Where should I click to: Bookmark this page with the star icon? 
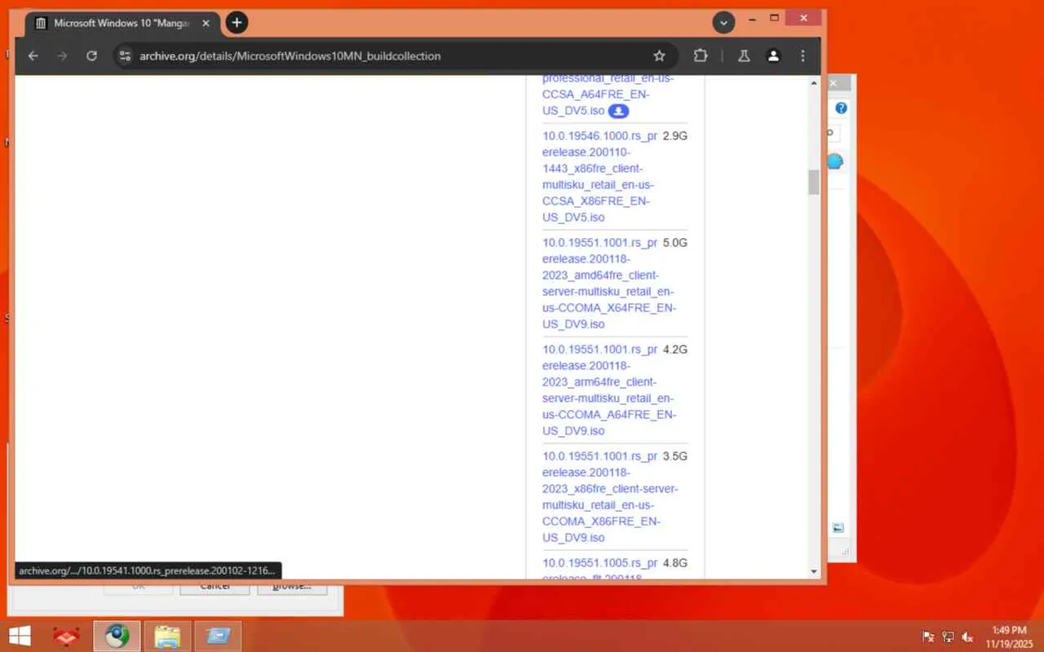pyautogui.click(x=659, y=55)
